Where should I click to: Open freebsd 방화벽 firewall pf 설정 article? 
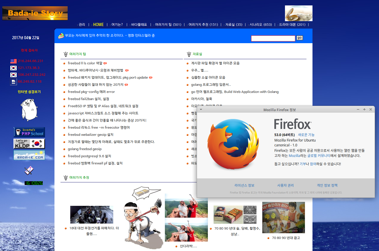point(95,163)
